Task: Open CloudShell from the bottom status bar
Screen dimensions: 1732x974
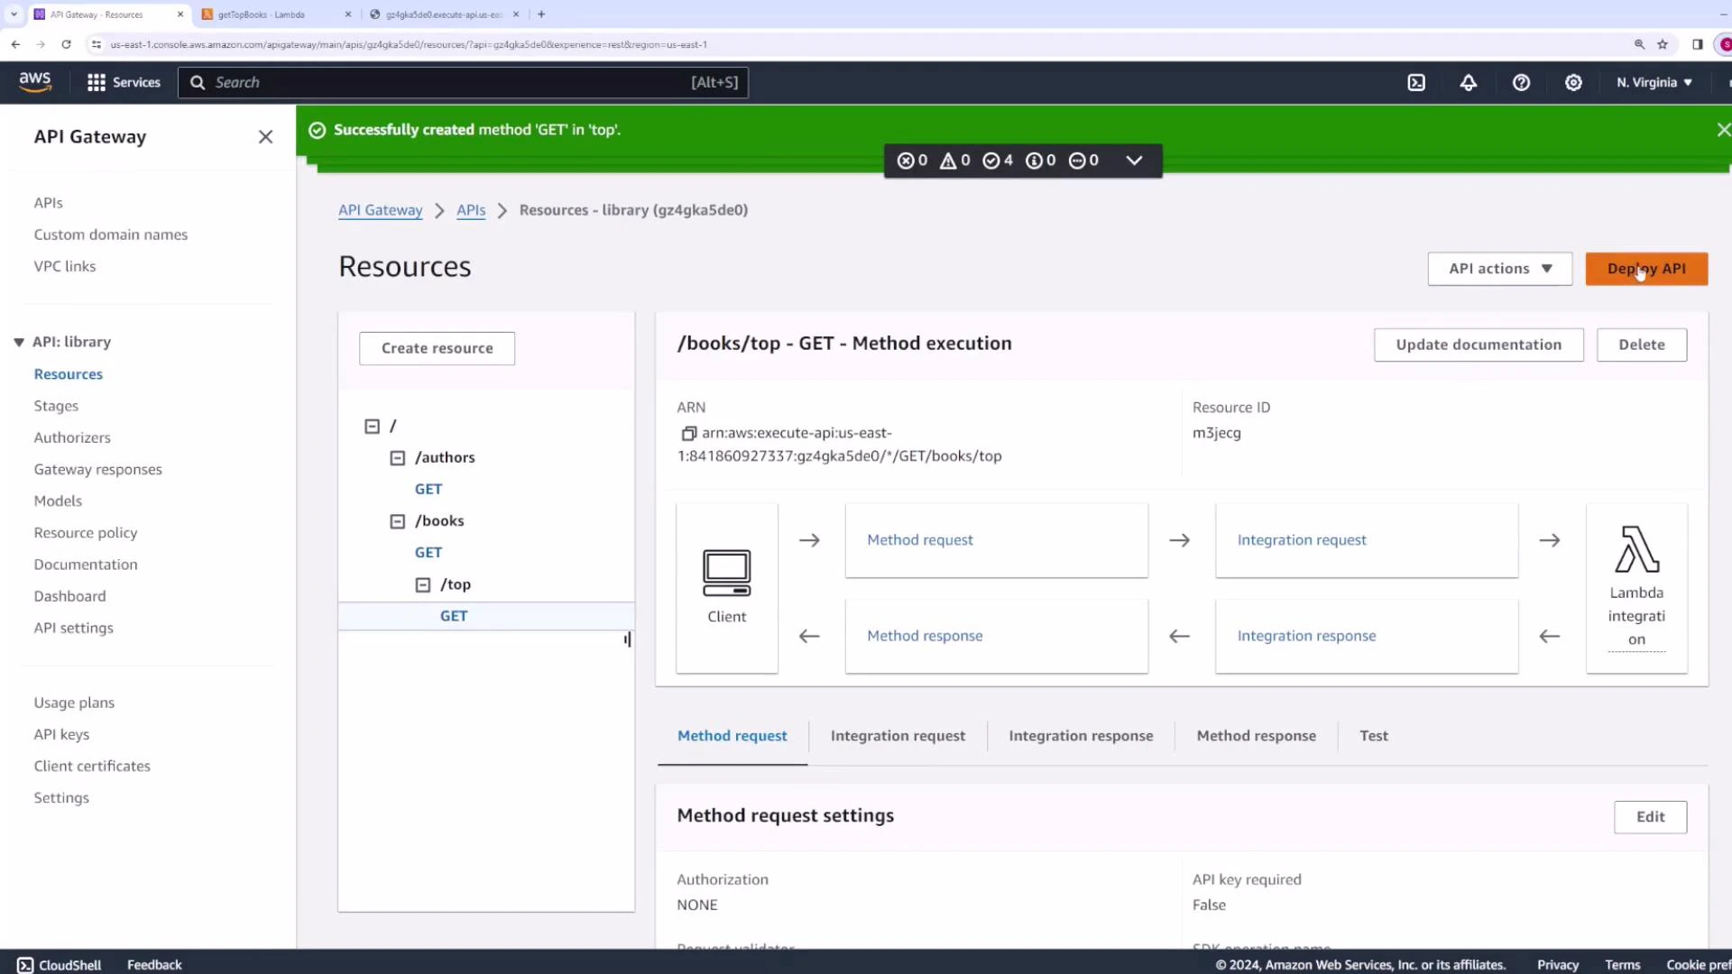Action: pos(58,964)
